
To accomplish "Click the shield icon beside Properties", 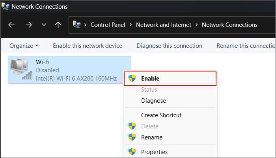I will pos(132,152).
